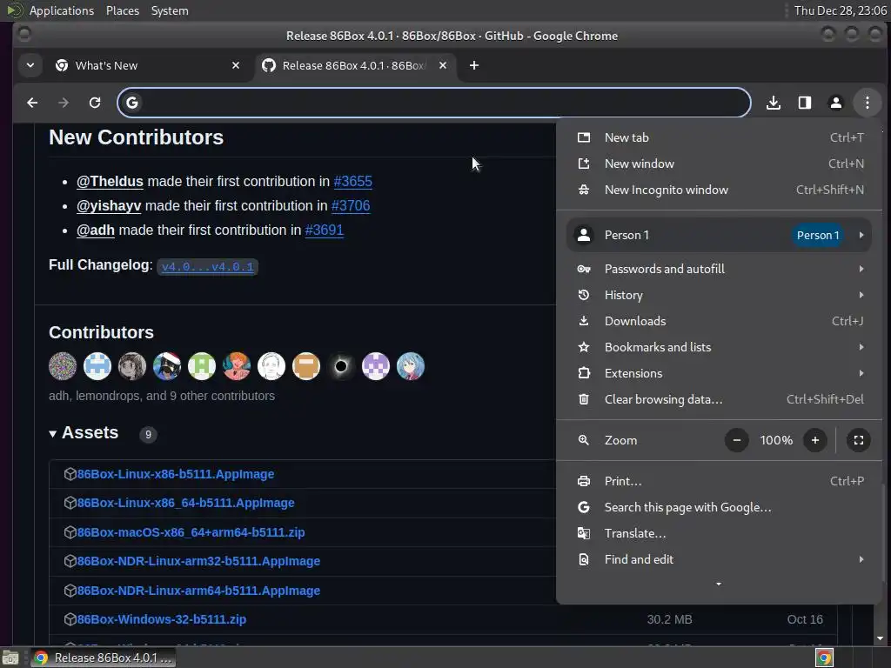The height and width of the screenshot is (668, 891).
Task: Click the clock showing Thu Dec 28
Action: tap(841, 10)
